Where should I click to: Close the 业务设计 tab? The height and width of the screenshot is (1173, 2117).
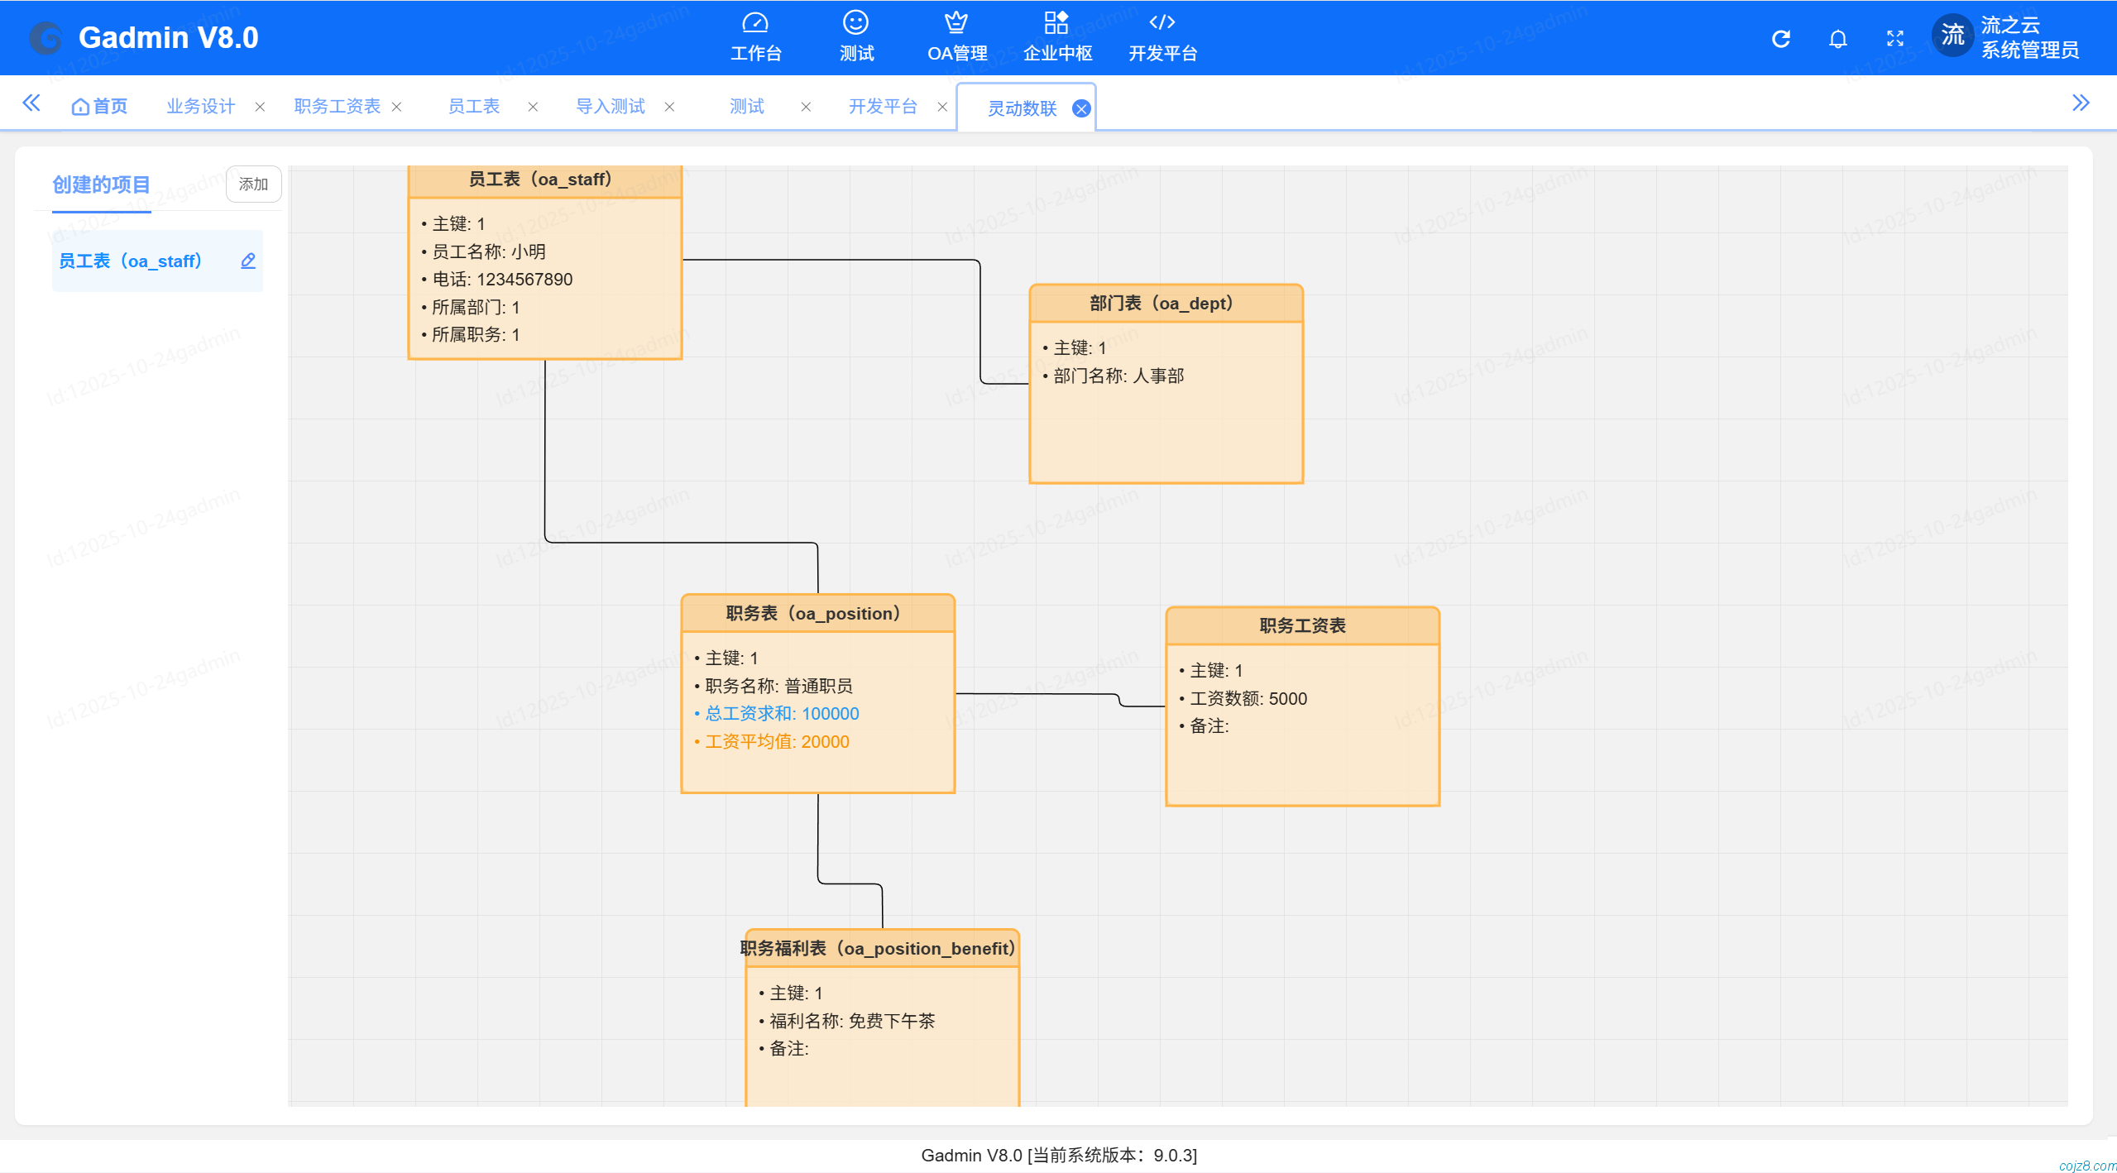(x=260, y=107)
